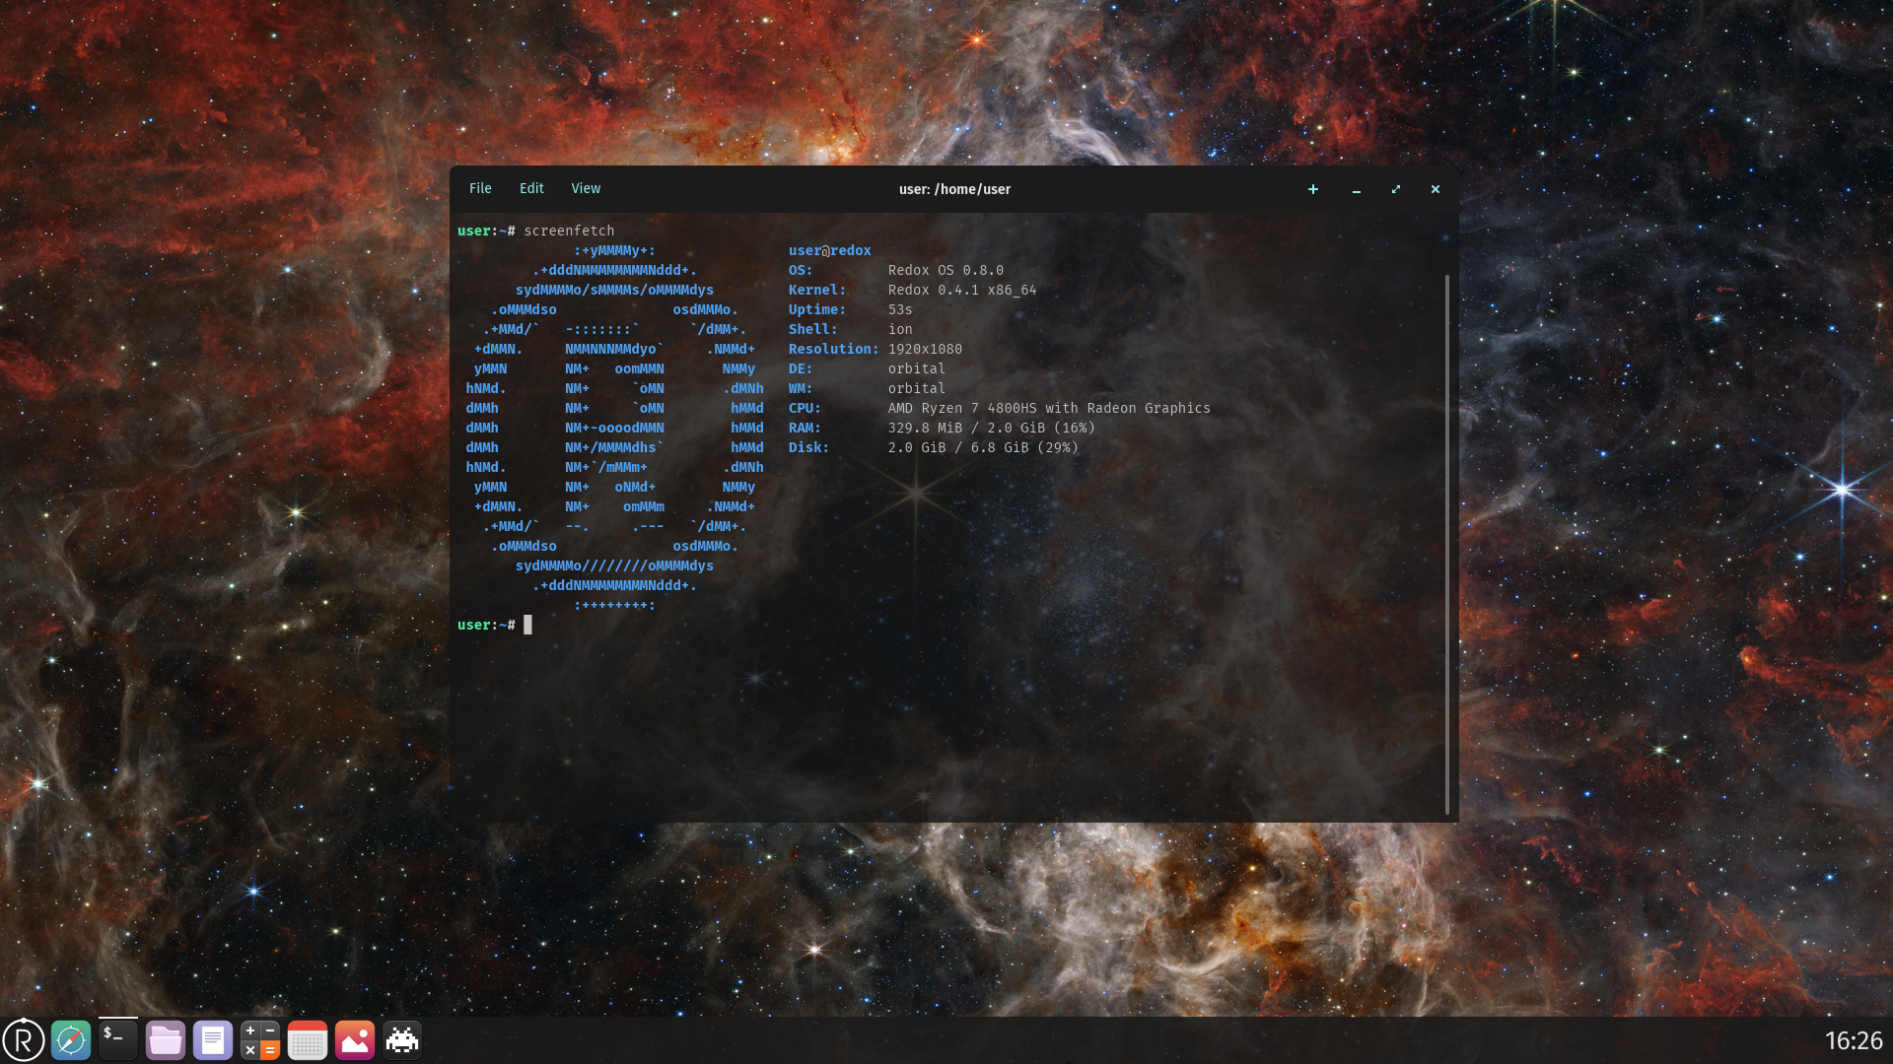Open the calculator app icon
The image size is (1893, 1064).
click(260, 1040)
